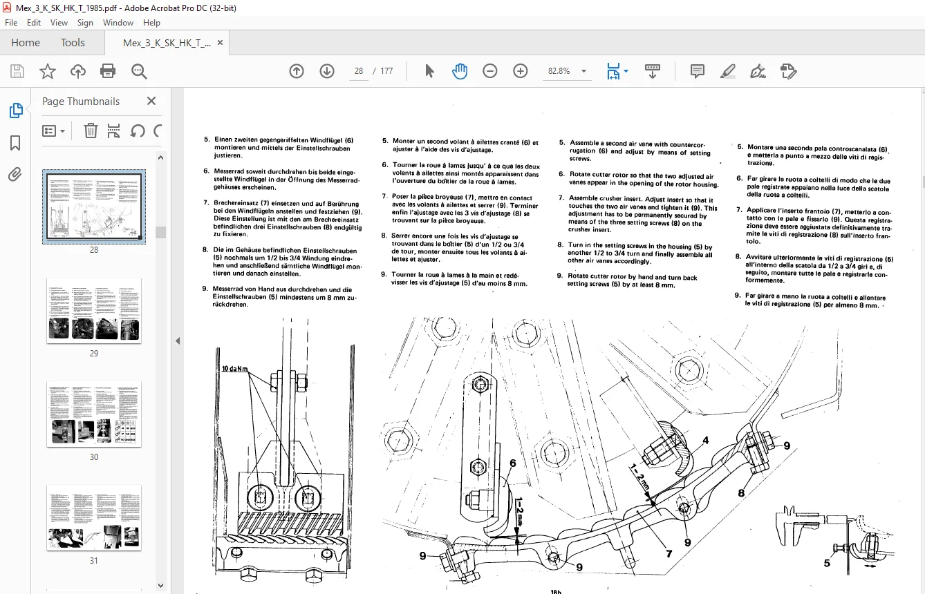Screen dimensions: 925x594
Task: Close the Mex_3_K_SK_HK_T document tab
Action: click(x=221, y=43)
